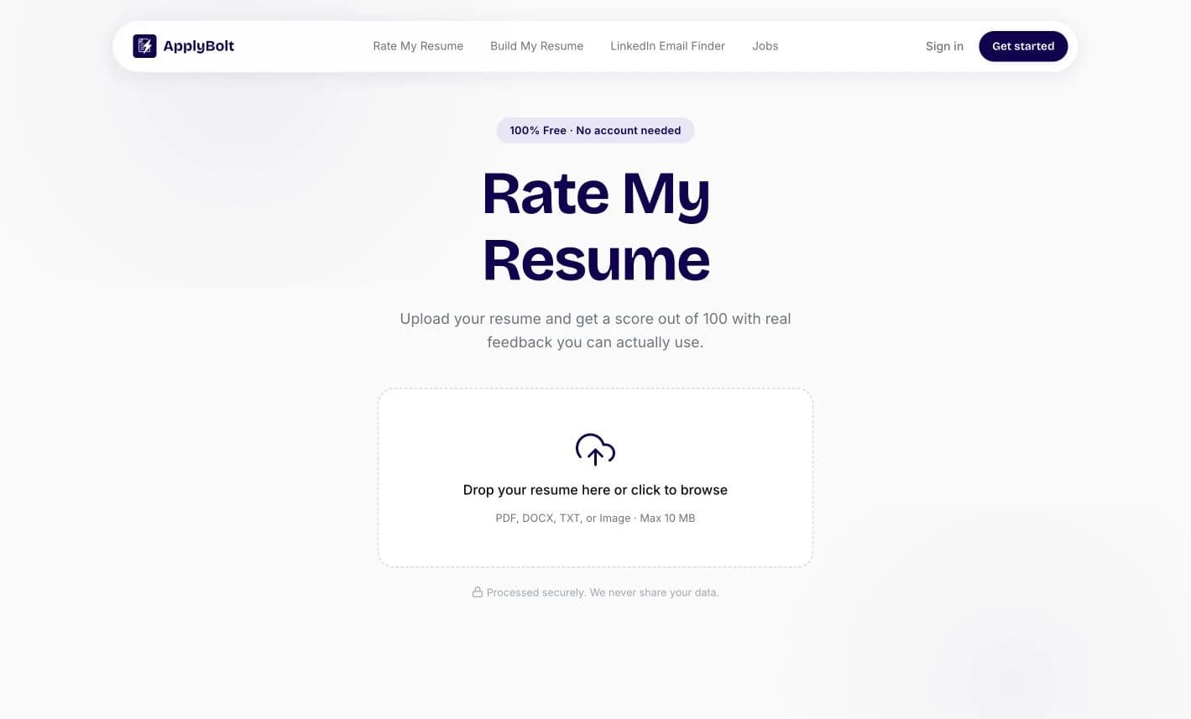Image resolution: width=1191 pixels, height=719 pixels.
Task: Click the ApplyBolt brand name
Action: (x=199, y=46)
